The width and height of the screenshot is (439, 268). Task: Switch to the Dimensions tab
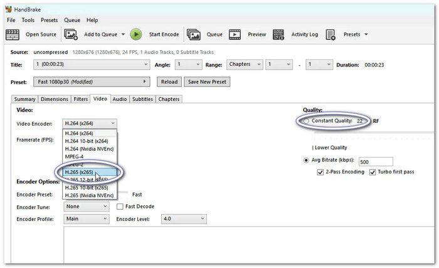[x=55, y=99]
